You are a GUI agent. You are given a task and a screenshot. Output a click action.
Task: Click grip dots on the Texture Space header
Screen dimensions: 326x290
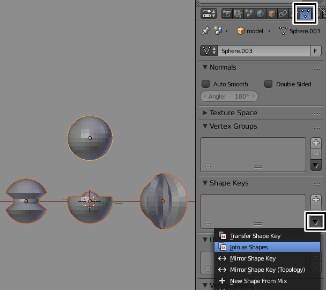tap(317, 114)
